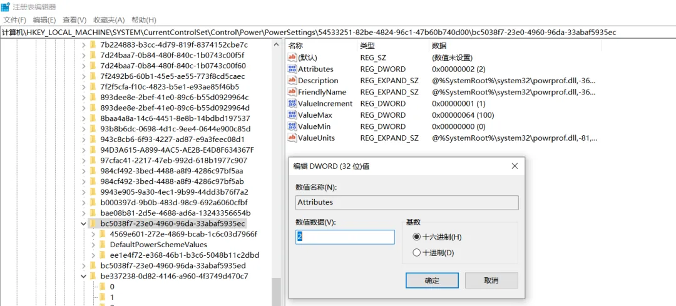Open the 编辑(E) menu
The image size is (676, 306).
[x=45, y=20]
